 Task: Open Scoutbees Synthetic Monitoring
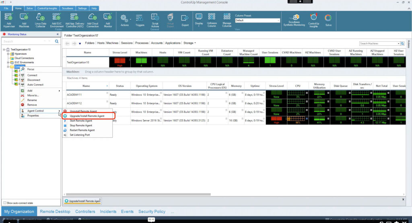pyautogui.click(x=294, y=20)
